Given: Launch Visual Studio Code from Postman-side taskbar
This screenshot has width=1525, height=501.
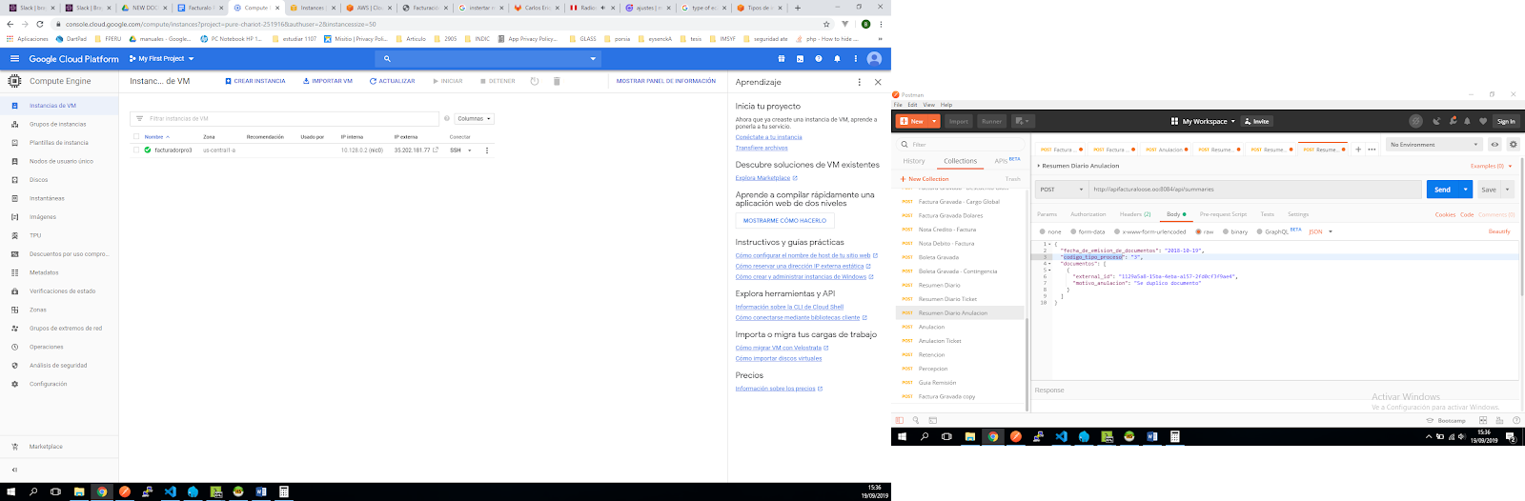Looking at the screenshot, I should [1061, 436].
